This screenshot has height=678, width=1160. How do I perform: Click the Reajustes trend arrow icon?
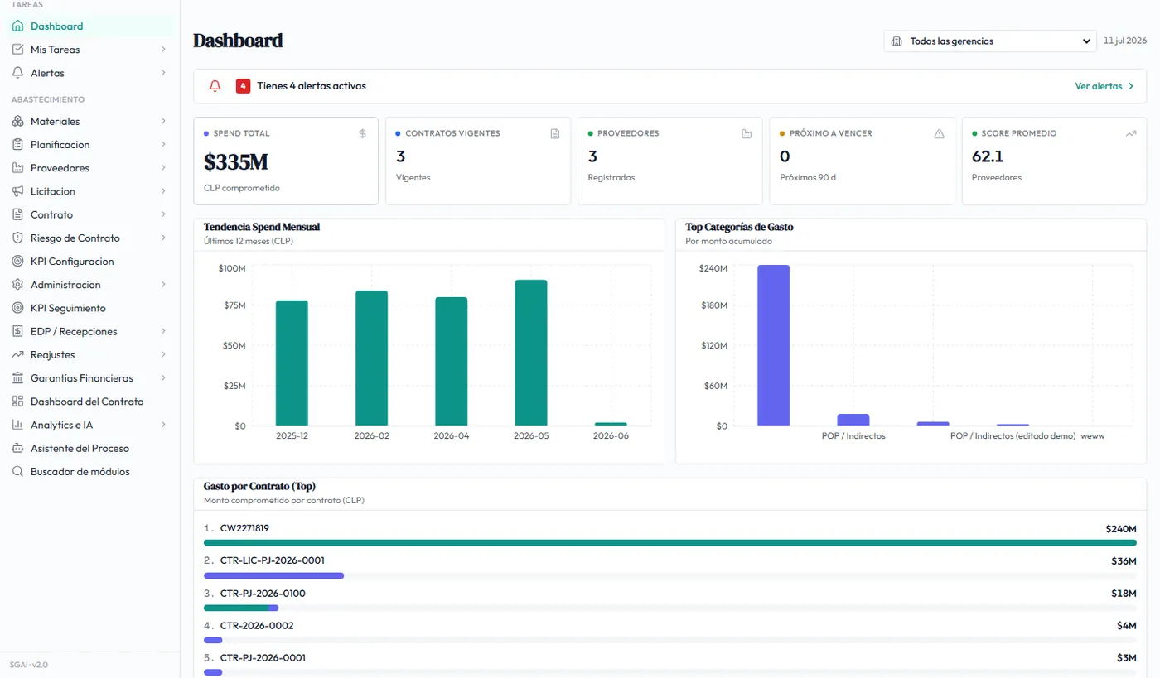click(x=17, y=354)
